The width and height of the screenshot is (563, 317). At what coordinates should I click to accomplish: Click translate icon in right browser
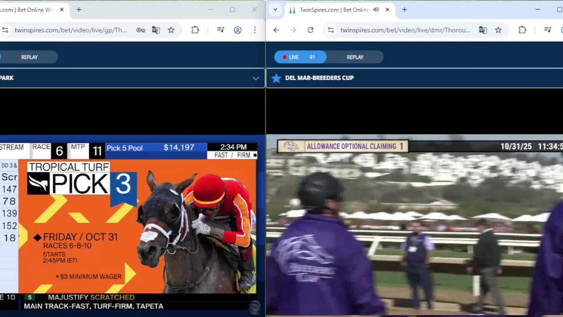point(483,30)
